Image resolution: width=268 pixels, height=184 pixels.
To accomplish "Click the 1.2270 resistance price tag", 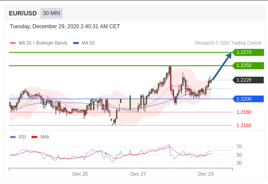I will pos(248,52).
